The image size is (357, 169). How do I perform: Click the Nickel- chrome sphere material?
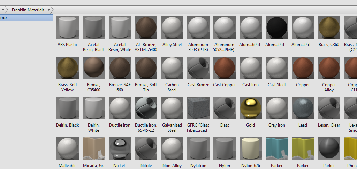pyautogui.click(x=120, y=148)
